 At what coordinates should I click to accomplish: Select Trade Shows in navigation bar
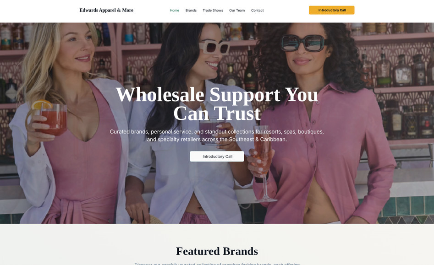point(213,11)
